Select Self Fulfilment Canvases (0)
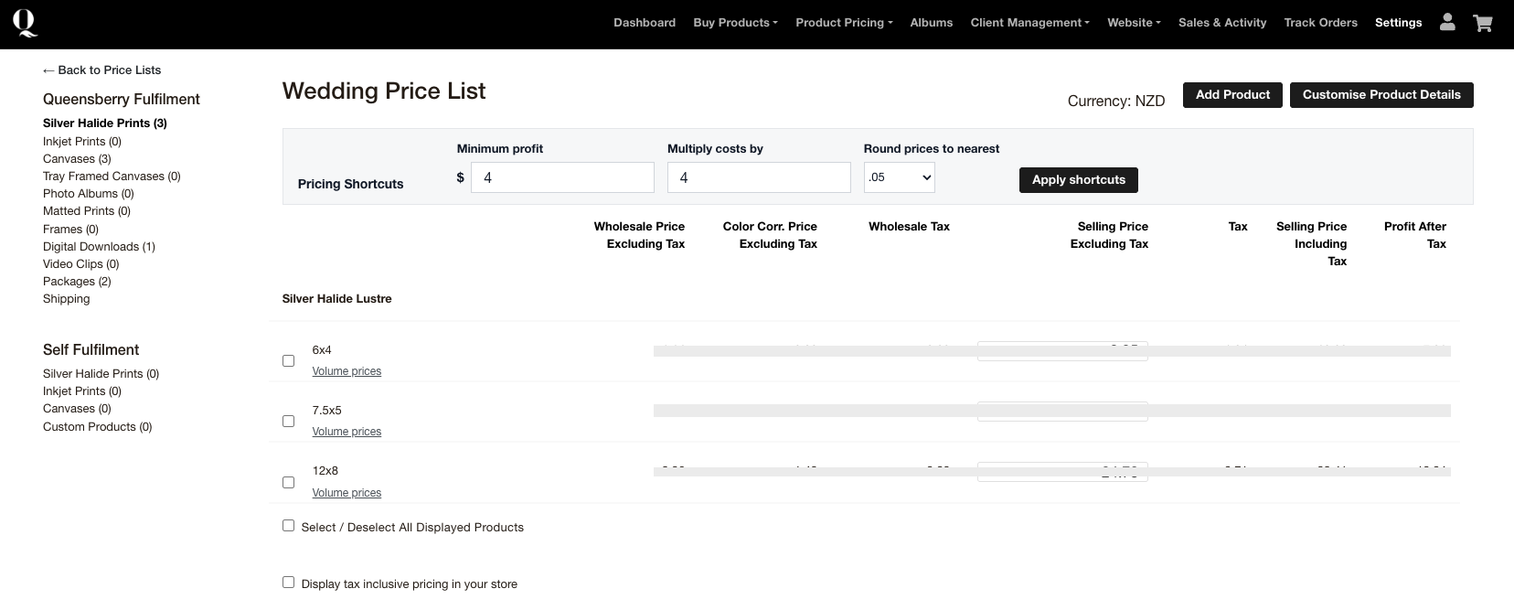Viewport: 1514px width, 610px height. (77, 409)
